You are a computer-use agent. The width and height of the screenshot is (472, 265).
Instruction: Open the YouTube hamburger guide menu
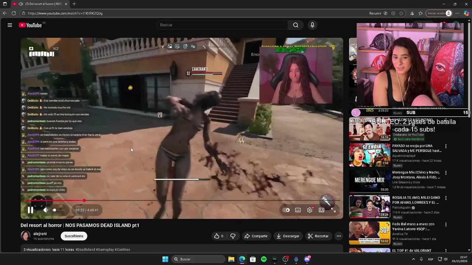tap(10, 25)
